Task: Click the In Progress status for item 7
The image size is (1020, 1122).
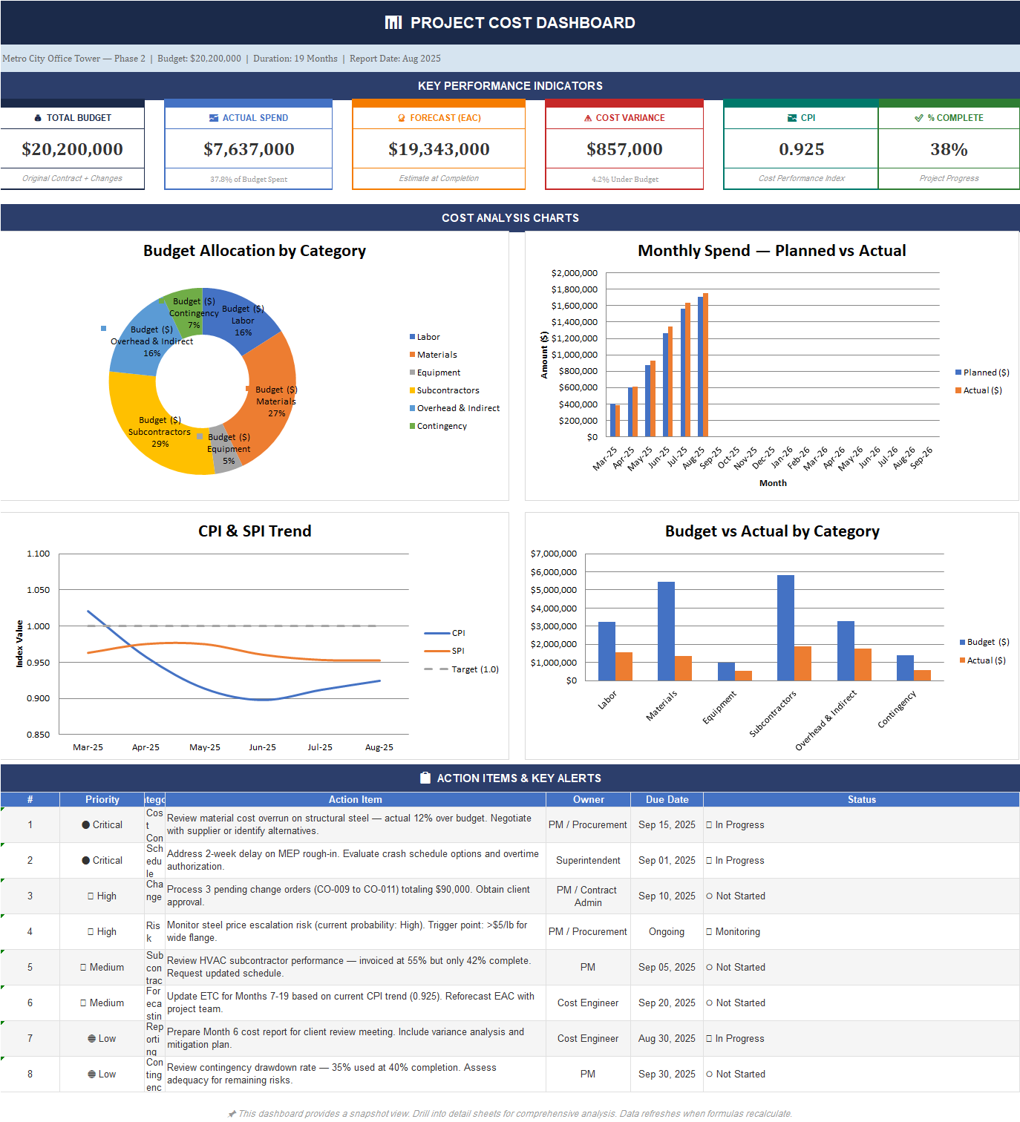Action: point(735,1038)
